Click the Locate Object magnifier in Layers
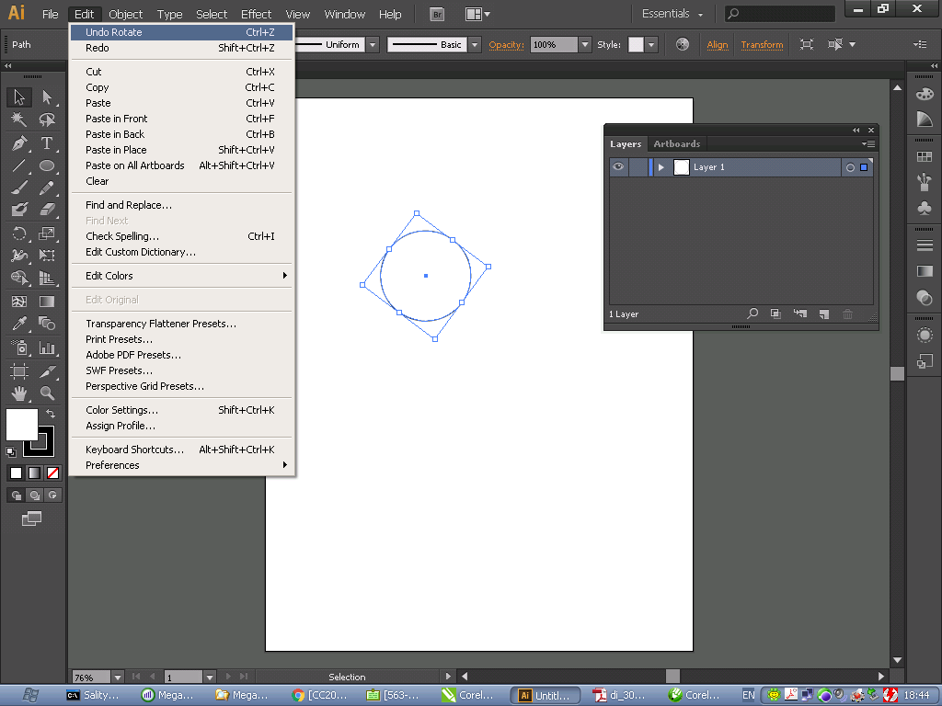Viewport: 942px width, 706px height. [752, 313]
